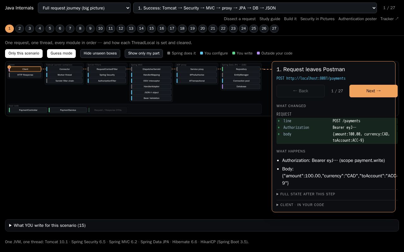Click the Outside your code legend swatch
Image resolution: width=404 pixels, height=252 pixels.
(258, 53)
